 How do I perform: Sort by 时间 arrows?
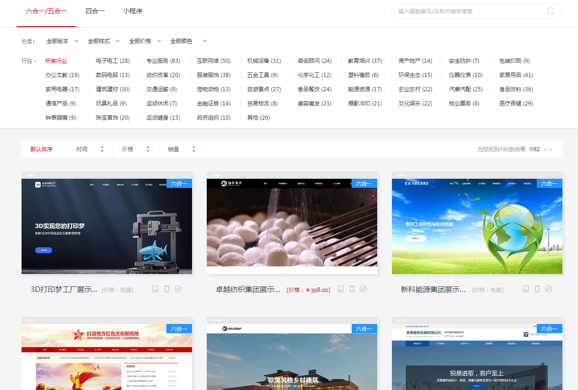pyautogui.click(x=102, y=149)
